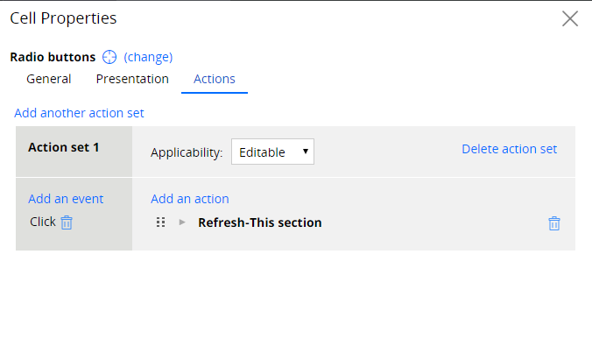Open the Applicability Editable dropdown
This screenshot has height=346, width=592.
click(272, 152)
